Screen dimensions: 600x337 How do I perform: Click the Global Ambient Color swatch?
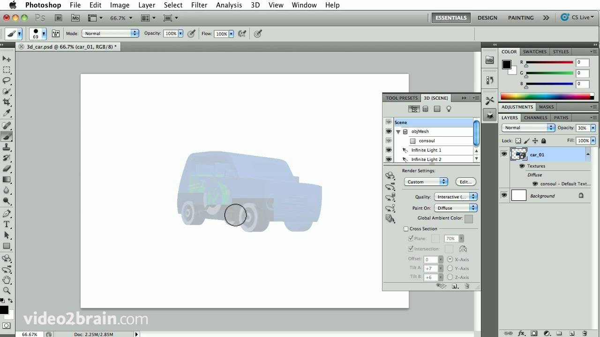pyautogui.click(x=469, y=219)
